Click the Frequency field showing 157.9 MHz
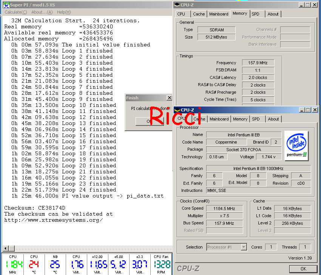The width and height of the screenshot is (321, 275). pyautogui.click(x=258, y=63)
